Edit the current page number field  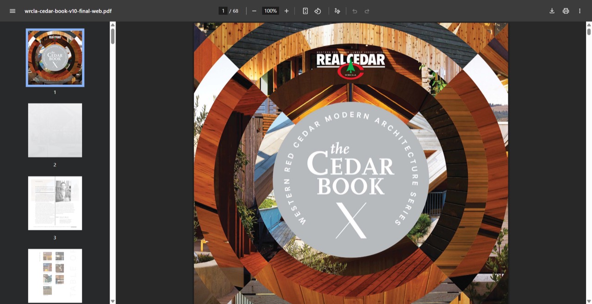[223, 11]
